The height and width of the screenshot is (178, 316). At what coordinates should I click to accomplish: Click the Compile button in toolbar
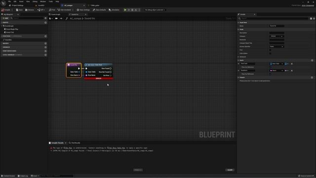click(x=6, y=10)
